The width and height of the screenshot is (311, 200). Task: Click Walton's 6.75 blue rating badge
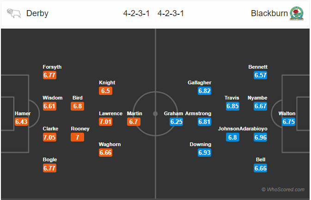(288, 122)
